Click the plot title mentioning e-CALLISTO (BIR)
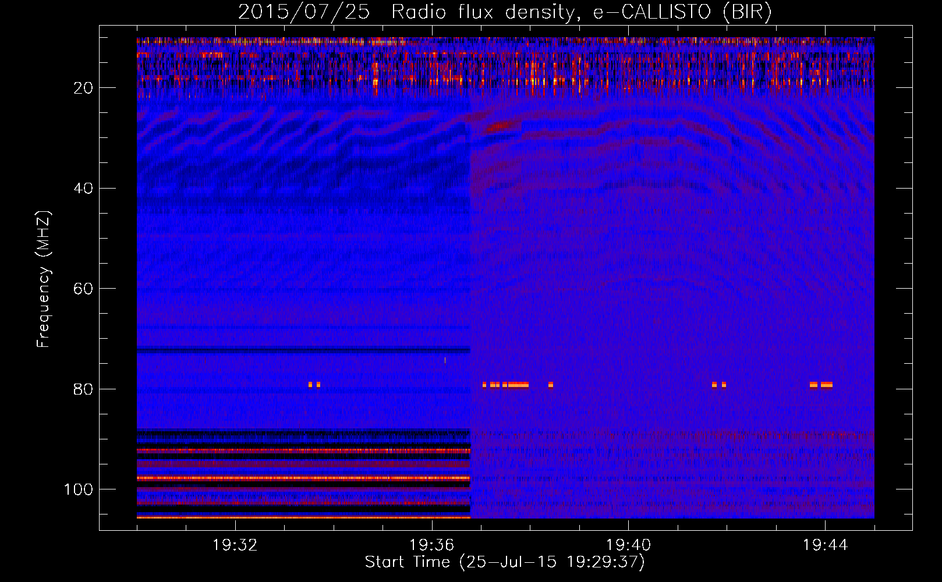Viewport: 942px width, 582px height. tap(505, 12)
